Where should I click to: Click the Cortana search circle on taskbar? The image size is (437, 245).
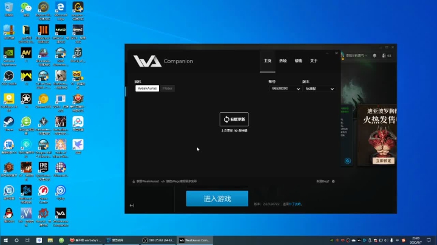pos(16,240)
